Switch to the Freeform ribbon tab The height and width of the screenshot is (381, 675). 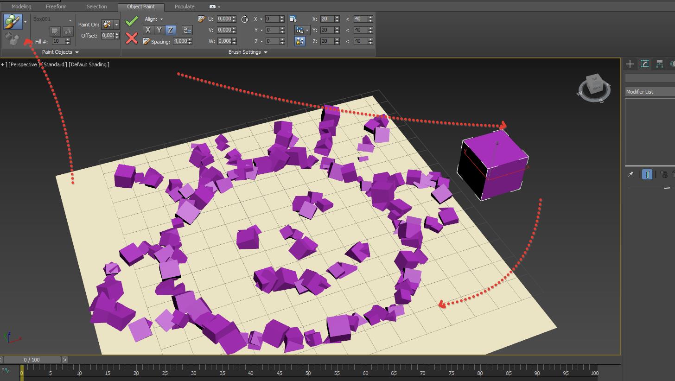click(56, 6)
